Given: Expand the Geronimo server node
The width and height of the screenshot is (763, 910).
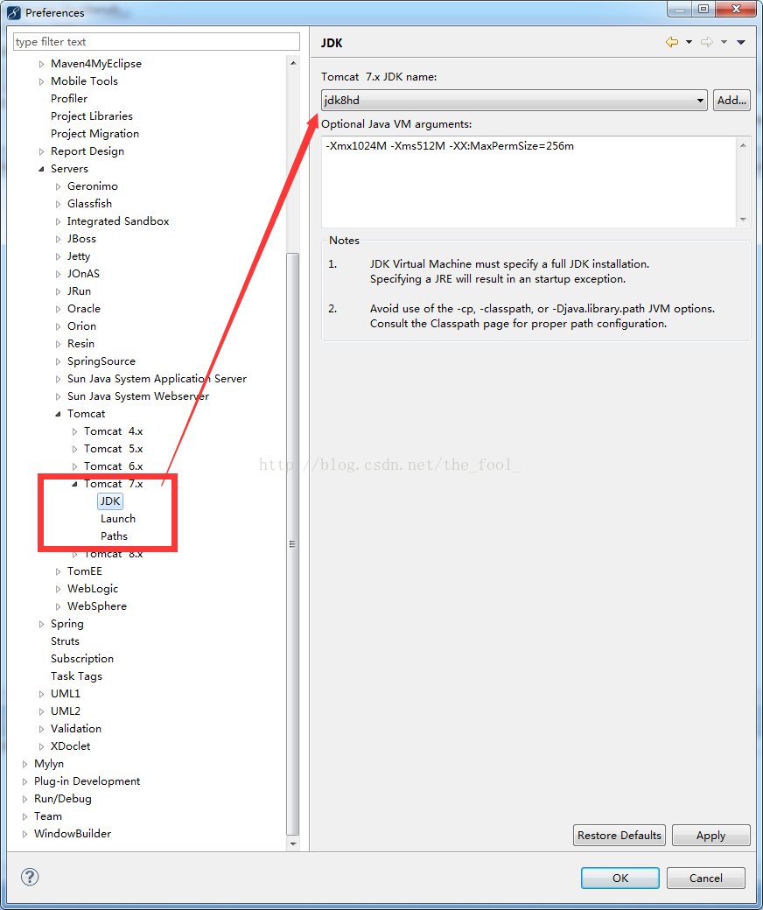Looking at the screenshot, I should pyautogui.click(x=58, y=186).
